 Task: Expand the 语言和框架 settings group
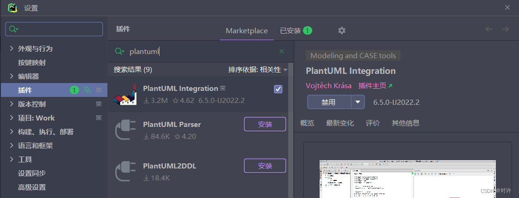[x=12, y=145]
